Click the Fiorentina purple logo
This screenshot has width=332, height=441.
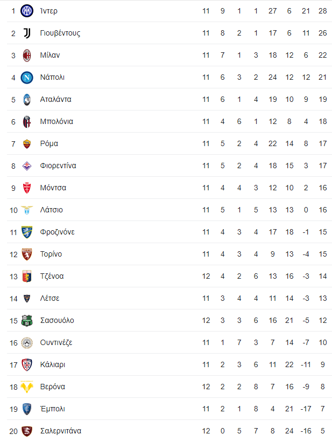click(x=27, y=166)
